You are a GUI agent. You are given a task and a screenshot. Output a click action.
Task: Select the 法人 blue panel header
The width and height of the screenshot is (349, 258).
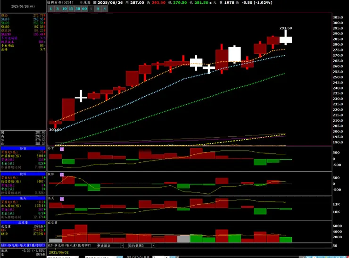23,198
